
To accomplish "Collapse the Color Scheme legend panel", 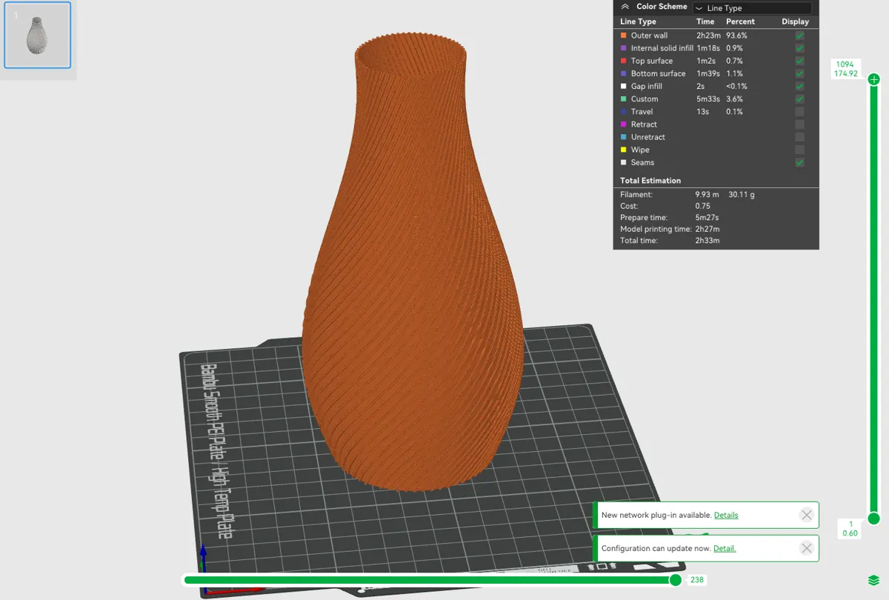I will pyautogui.click(x=625, y=7).
